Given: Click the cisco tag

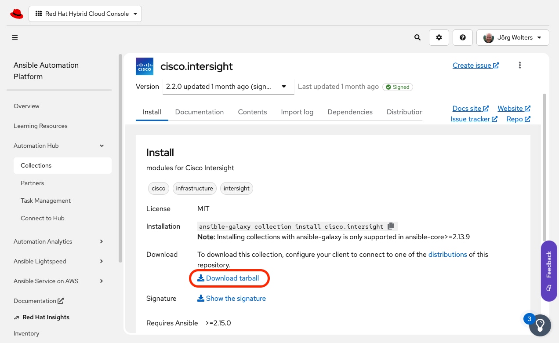Looking at the screenshot, I should (x=159, y=189).
